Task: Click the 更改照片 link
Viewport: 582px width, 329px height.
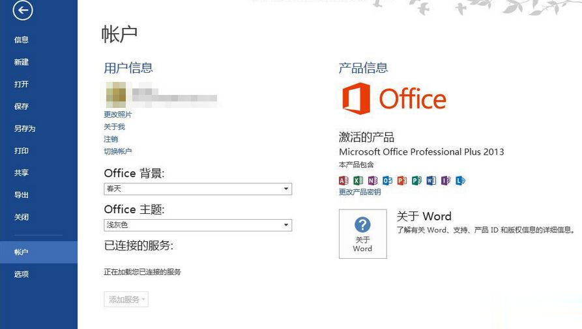Action: click(118, 114)
